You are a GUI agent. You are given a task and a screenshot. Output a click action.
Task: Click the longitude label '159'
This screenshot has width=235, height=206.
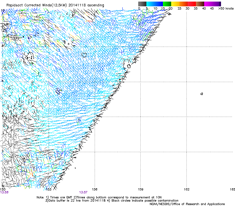tap(140, 190)
